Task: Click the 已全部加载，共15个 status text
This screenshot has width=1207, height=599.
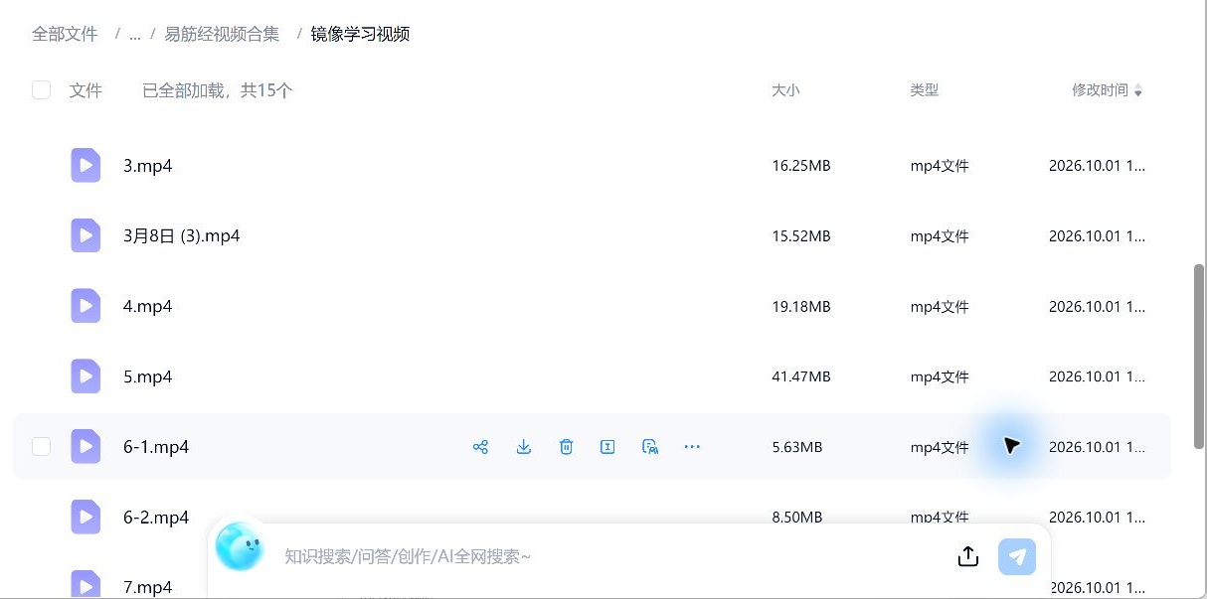Action: [x=217, y=90]
